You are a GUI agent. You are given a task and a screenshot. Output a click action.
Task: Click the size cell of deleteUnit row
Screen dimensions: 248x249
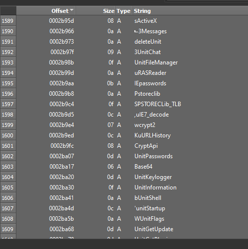coord(111,42)
